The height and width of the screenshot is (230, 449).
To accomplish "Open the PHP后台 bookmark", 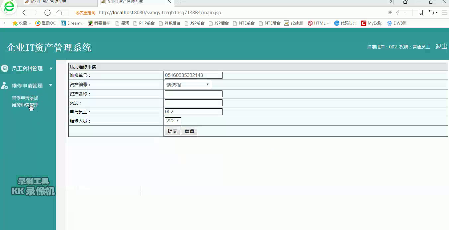I will 170,23.
